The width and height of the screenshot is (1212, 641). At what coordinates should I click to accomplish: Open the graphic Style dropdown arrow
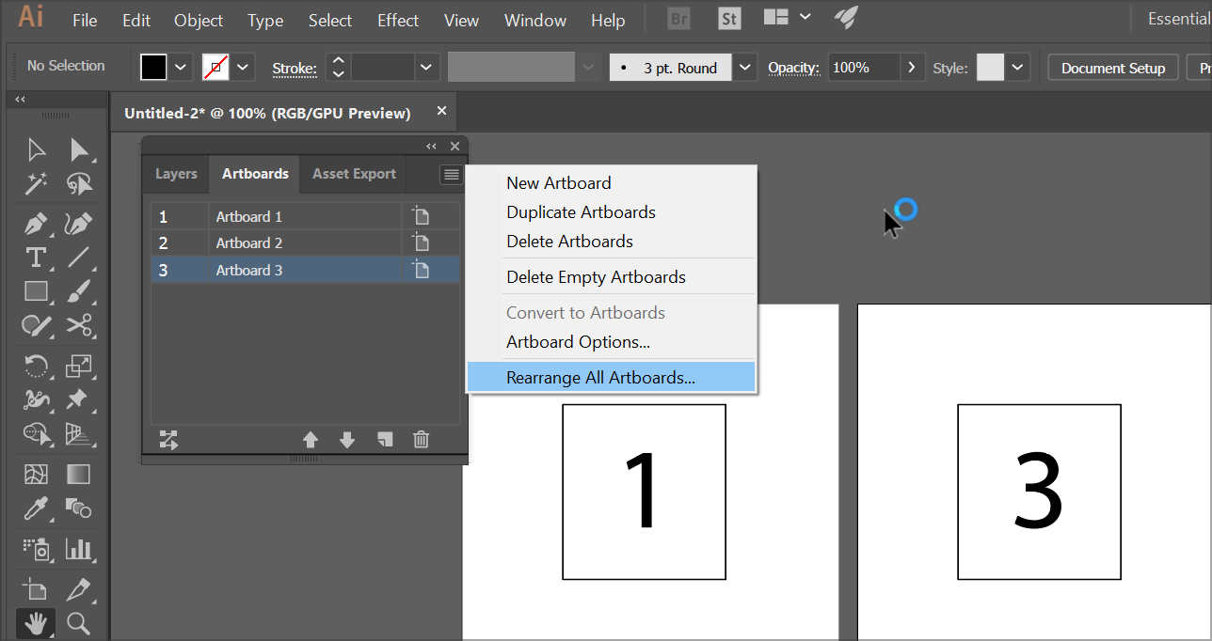coord(1017,68)
